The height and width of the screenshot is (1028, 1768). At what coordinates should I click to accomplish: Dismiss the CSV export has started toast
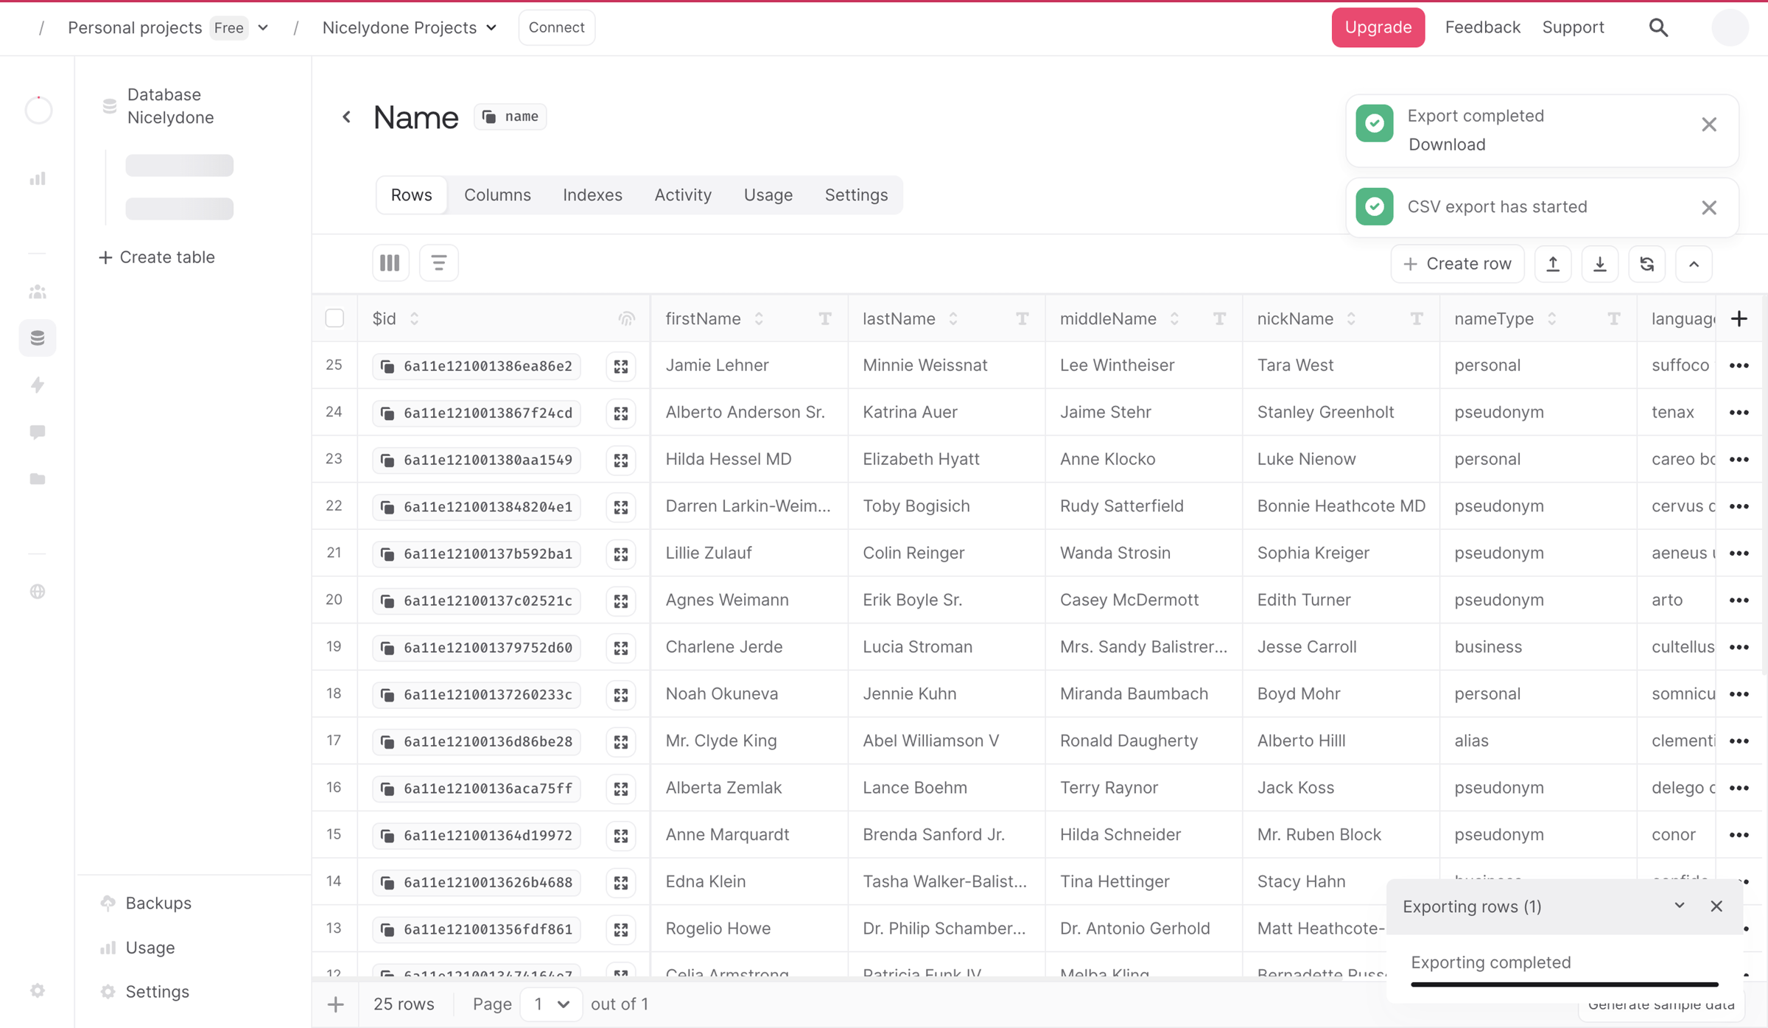pos(1709,207)
